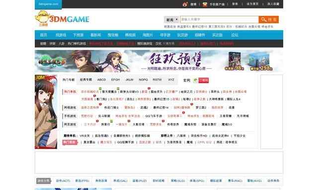Focus the keyword search input field
Screen dimensions: 318x190
[219, 19]
